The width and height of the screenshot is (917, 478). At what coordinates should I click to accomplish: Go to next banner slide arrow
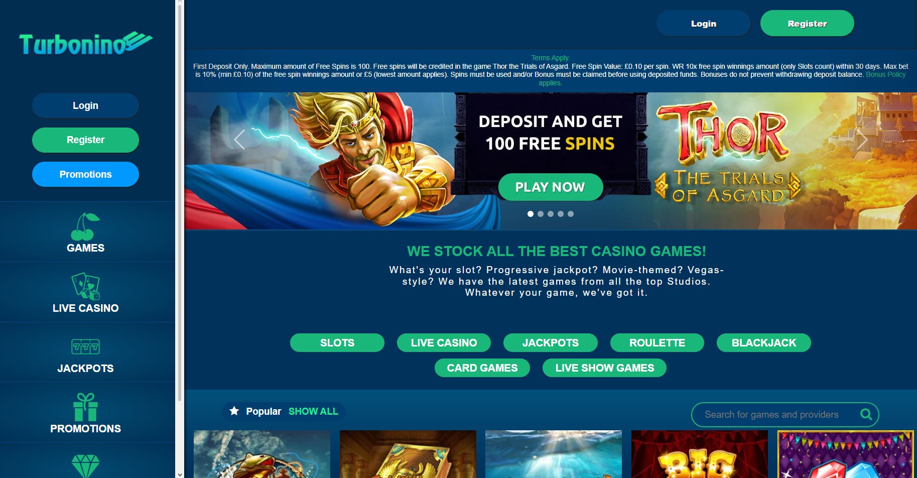tap(862, 140)
